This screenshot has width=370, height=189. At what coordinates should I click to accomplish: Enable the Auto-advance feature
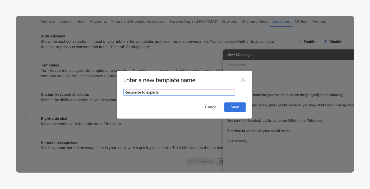tap(299, 41)
